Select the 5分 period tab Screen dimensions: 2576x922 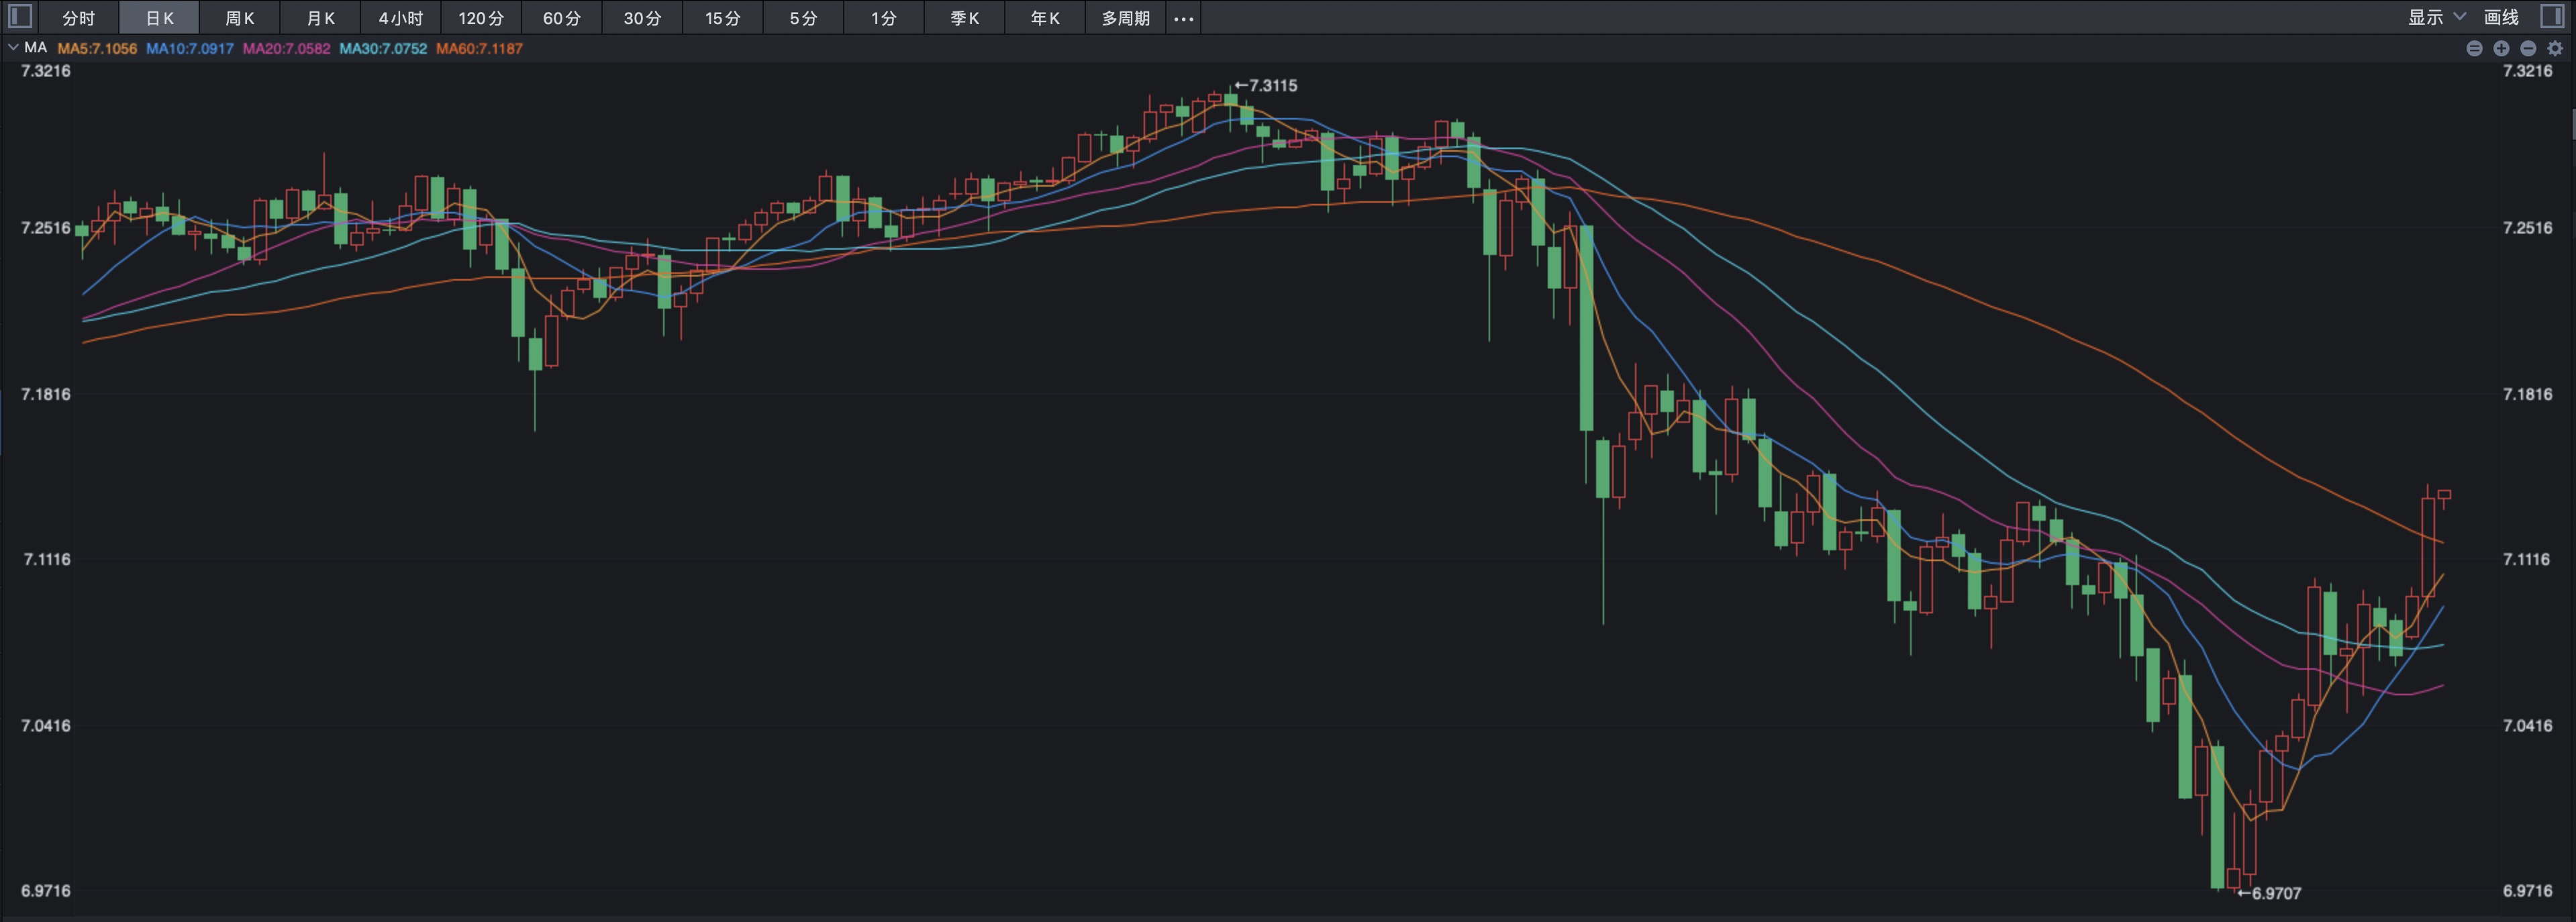(803, 18)
